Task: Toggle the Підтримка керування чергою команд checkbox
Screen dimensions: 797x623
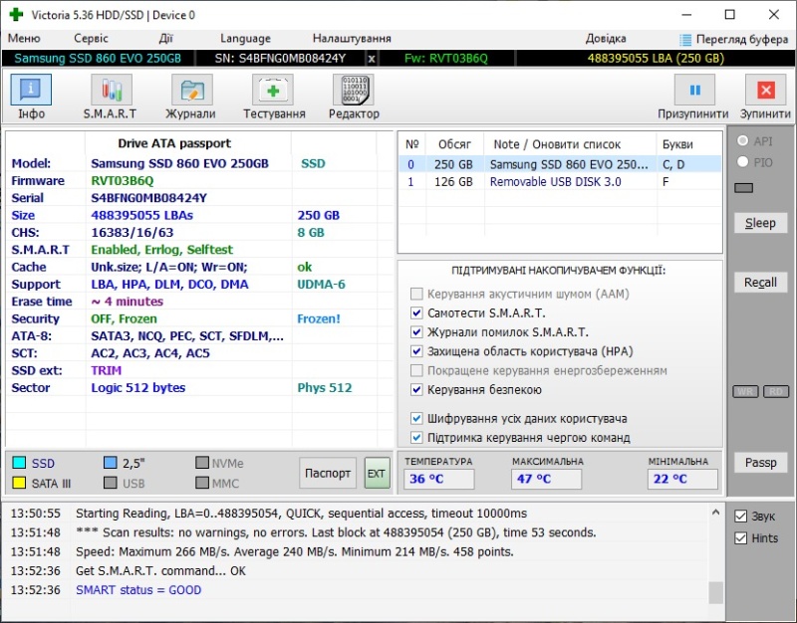Action: [x=416, y=437]
